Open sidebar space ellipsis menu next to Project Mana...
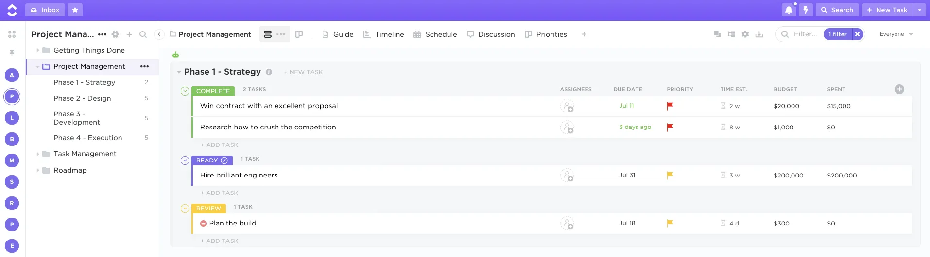Screen dimensions: 930x257 point(102,34)
